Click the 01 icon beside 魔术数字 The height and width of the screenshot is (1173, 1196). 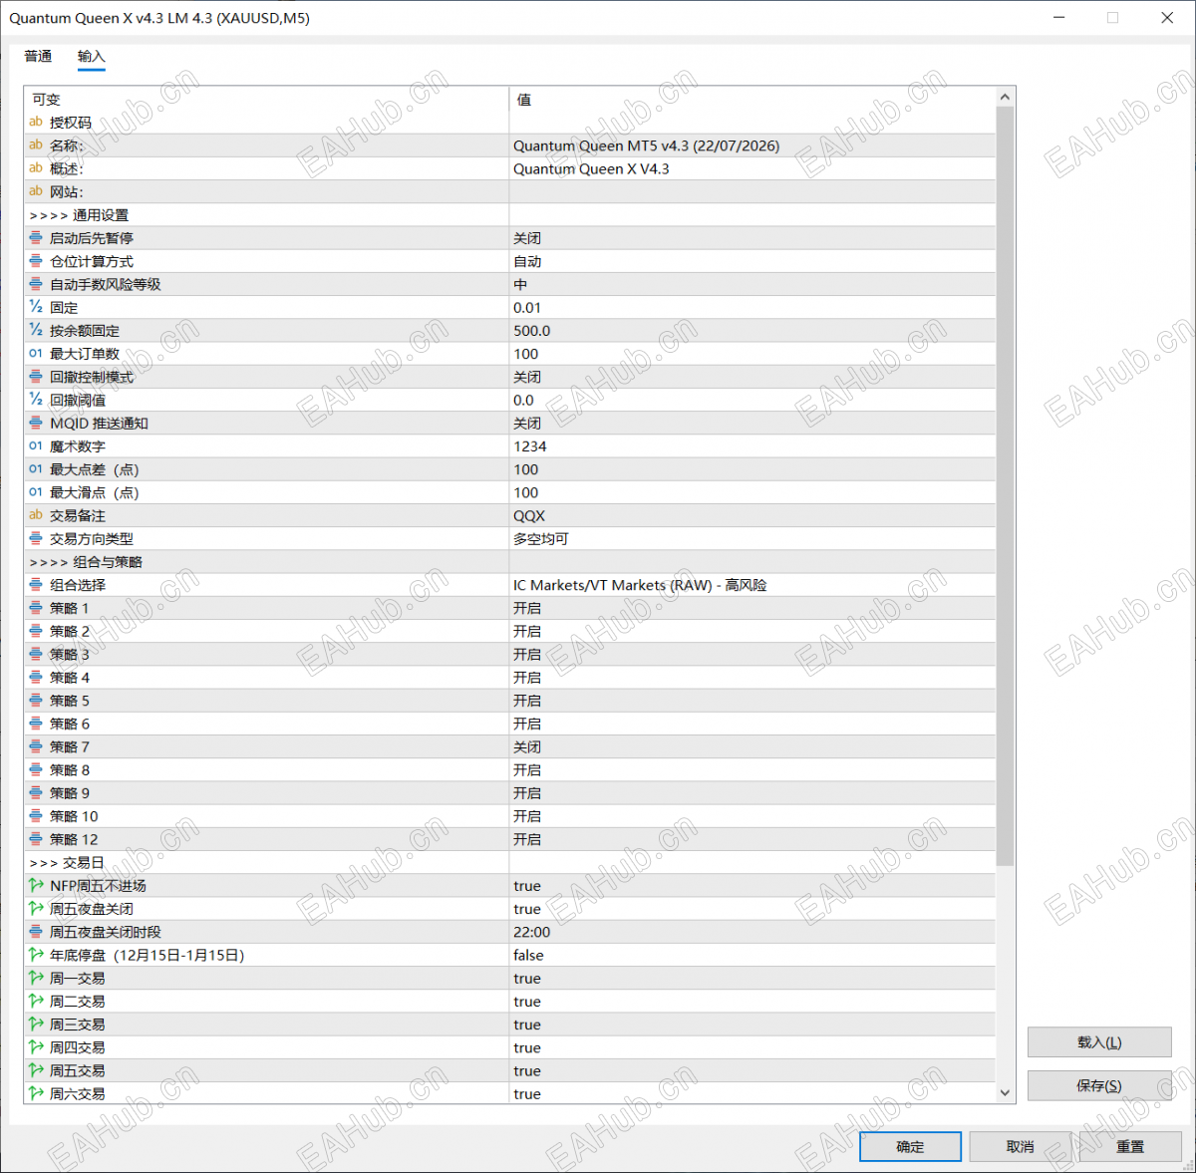click(36, 445)
